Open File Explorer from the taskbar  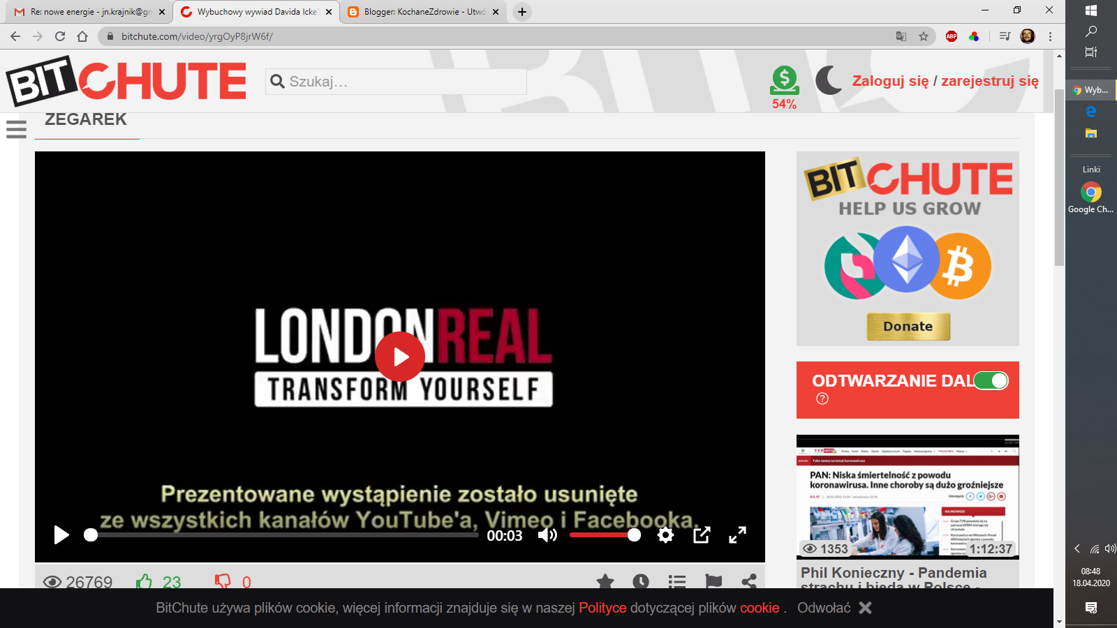pyautogui.click(x=1091, y=133)
